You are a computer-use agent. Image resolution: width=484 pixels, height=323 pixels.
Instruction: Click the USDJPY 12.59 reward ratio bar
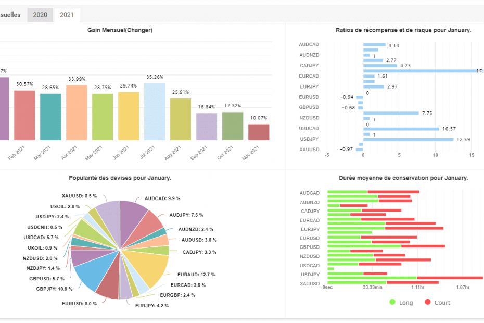(408, 139)
